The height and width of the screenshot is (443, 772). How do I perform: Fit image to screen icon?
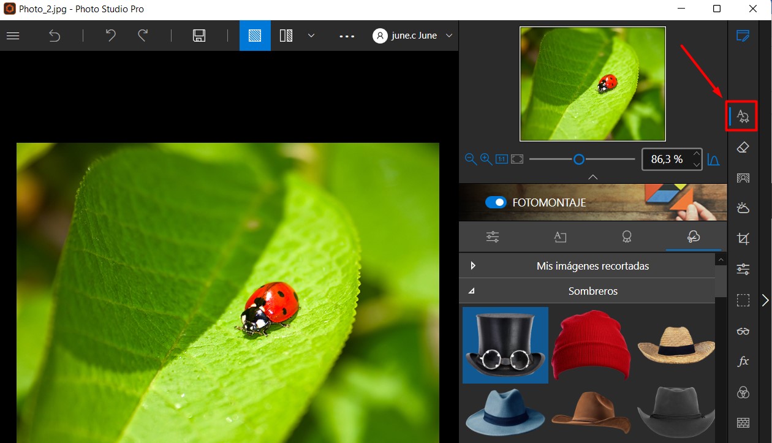point(517,159)
